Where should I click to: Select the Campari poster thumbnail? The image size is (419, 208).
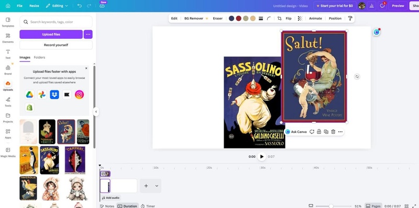pyautogui.click(x=75, y=160)
